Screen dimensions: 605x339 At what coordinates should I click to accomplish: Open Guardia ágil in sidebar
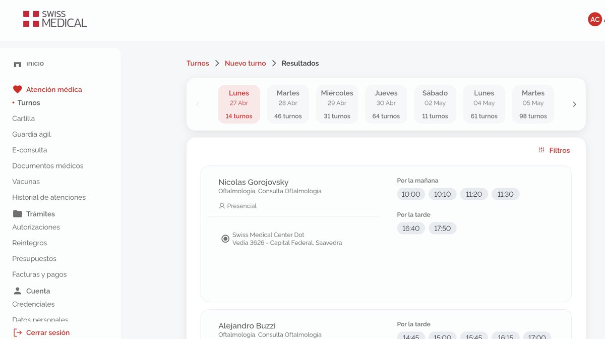click(x=31, y=134)
